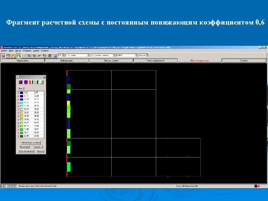Viewport: 268px width, 201px height.
Task: Open the Проект menu
Action: [x=4, y=51]
